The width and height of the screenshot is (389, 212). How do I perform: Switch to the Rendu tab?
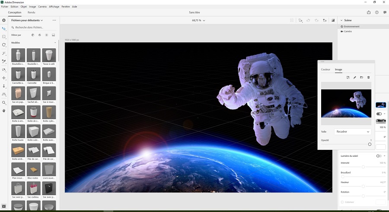[x=32, y=13]
